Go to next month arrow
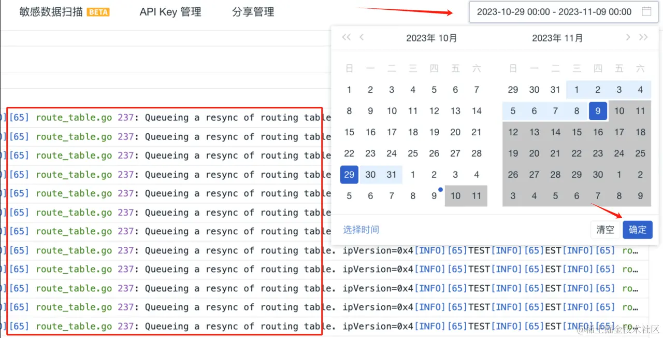 coord(628,37)
